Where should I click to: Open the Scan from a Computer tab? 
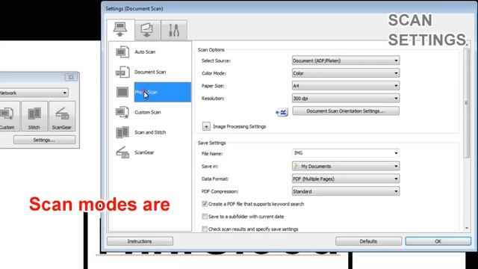[120, 30]
